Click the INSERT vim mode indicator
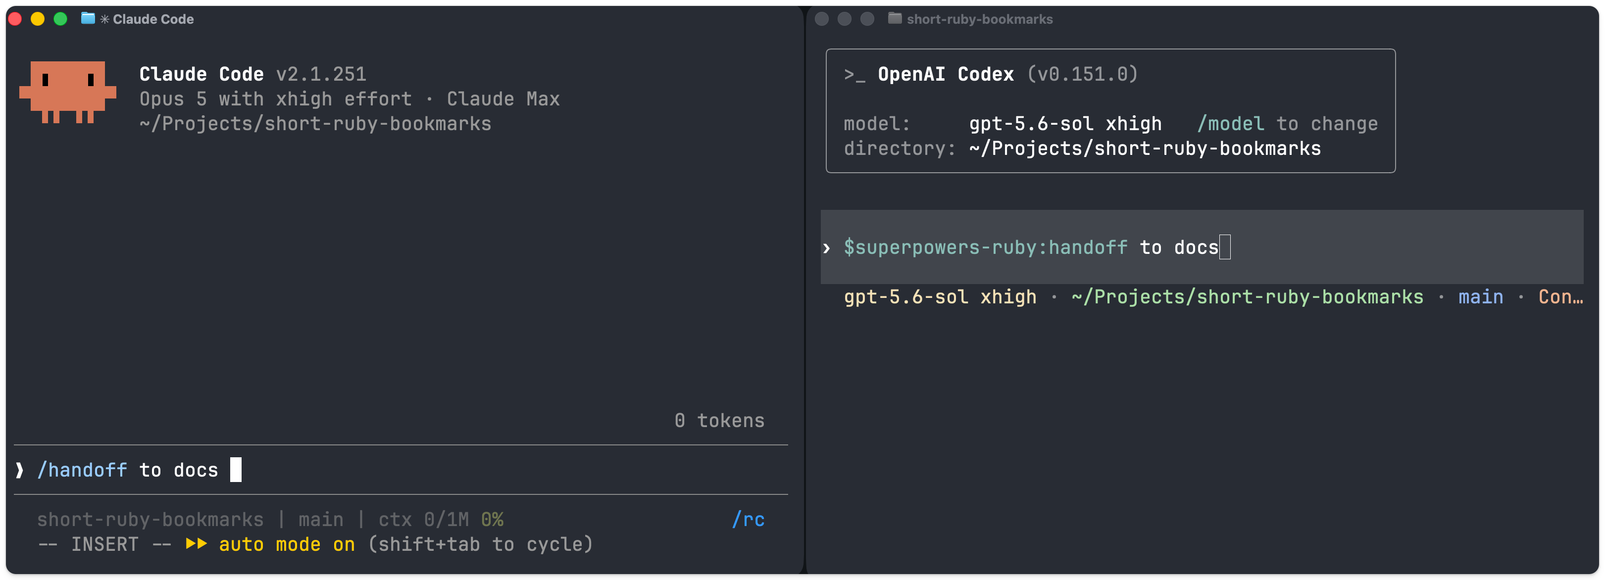Viewport: 1605px width, 580px height. pyautogui.click(x=104, y=544)
